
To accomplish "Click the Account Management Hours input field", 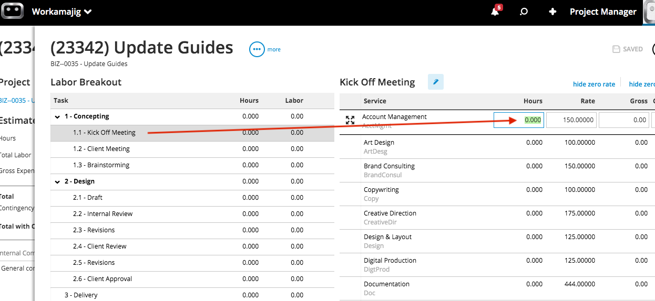I will tap(518, 120).
